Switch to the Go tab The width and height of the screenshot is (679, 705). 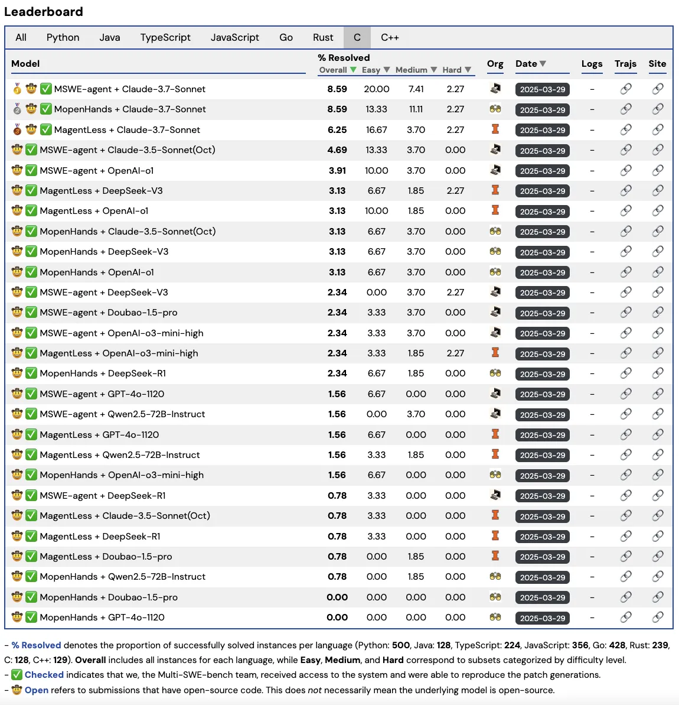pyautogui.click(x=286, y=37)
